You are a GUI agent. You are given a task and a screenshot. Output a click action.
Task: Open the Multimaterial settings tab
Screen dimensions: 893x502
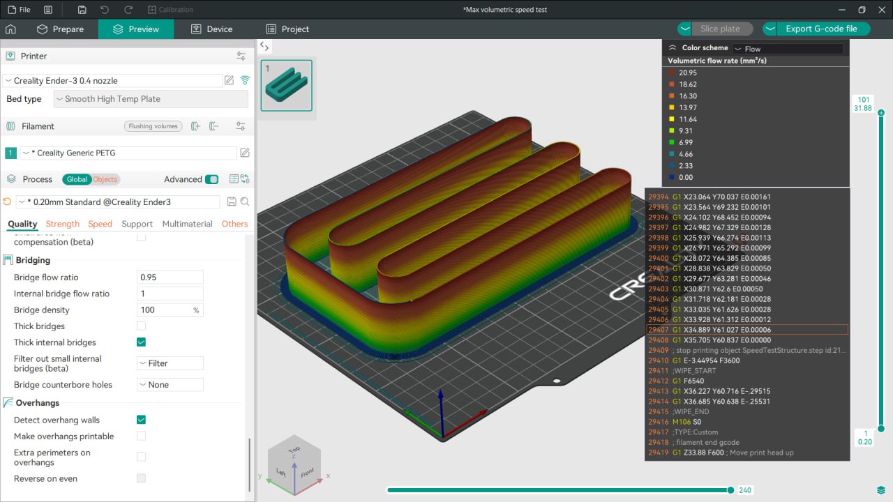187,224
